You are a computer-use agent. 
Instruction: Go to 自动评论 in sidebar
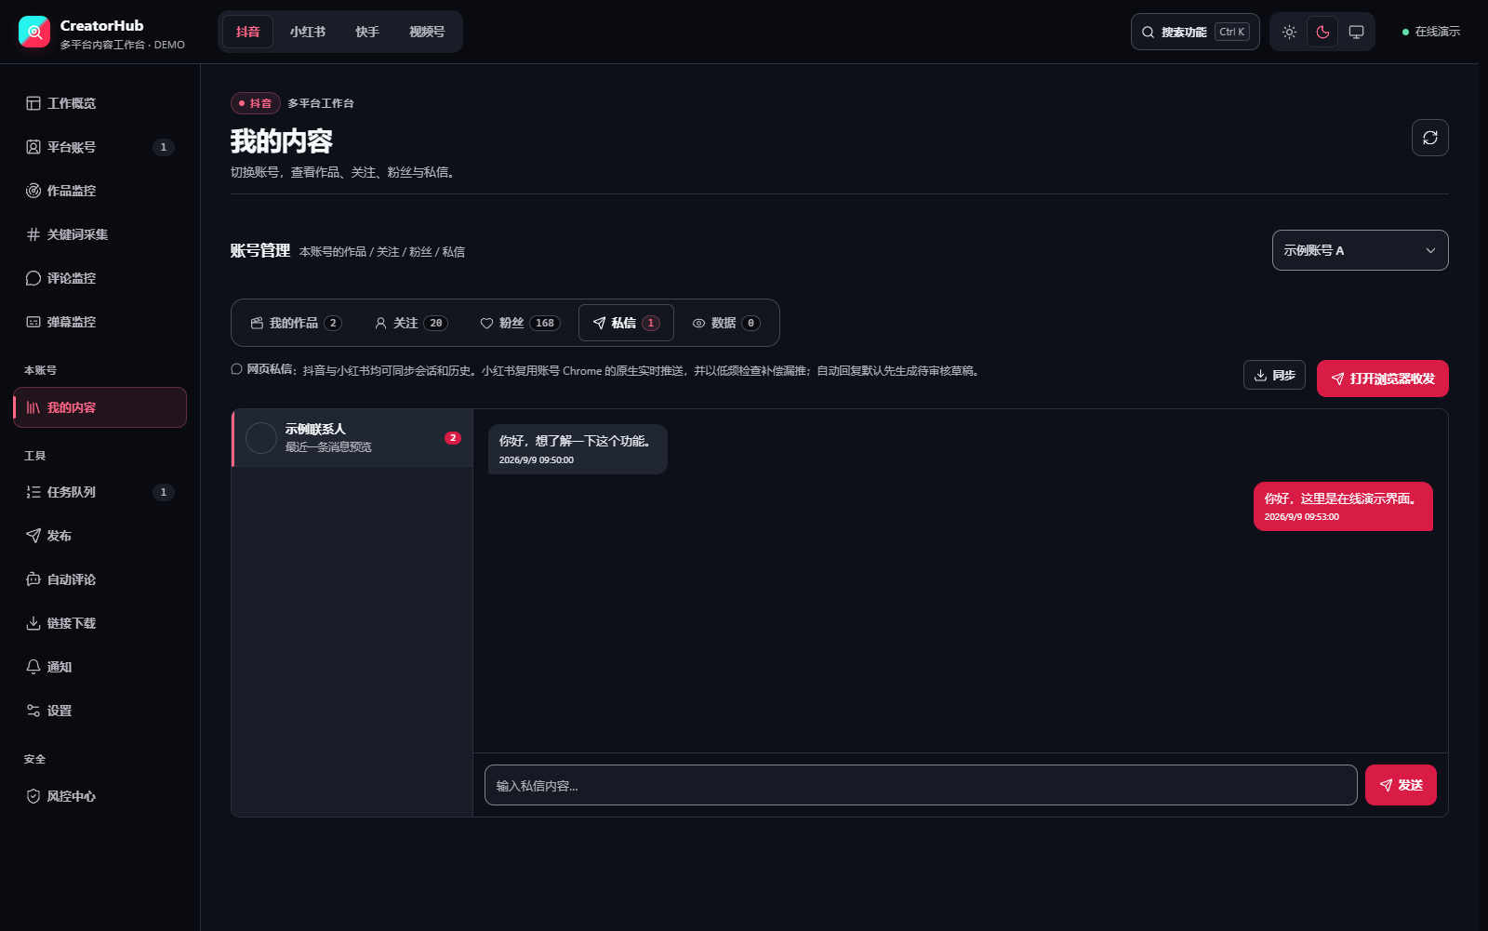tap(100, 579)
